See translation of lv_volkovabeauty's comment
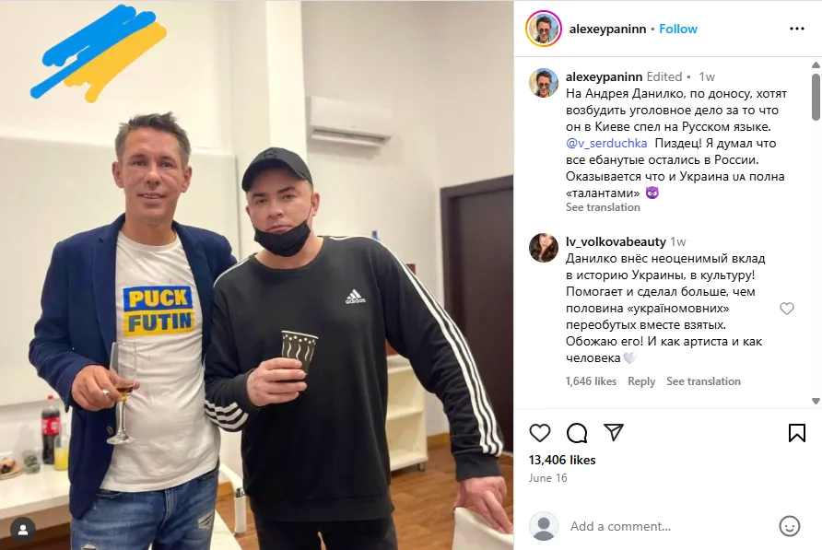 tap(703, 381)
